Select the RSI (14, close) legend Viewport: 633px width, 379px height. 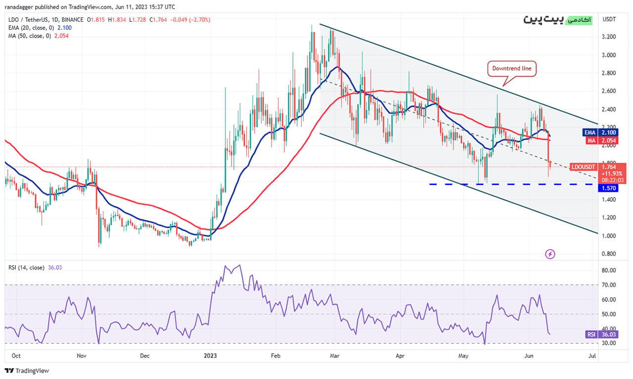(34, 267)
